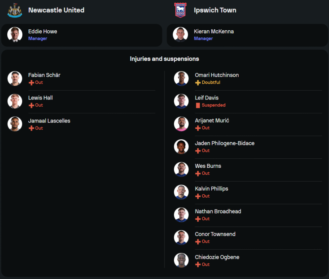Click the Ipswich Town club crest
This screenshot has width=329, height=279.
pyautogui.click(x=180, y=10)
